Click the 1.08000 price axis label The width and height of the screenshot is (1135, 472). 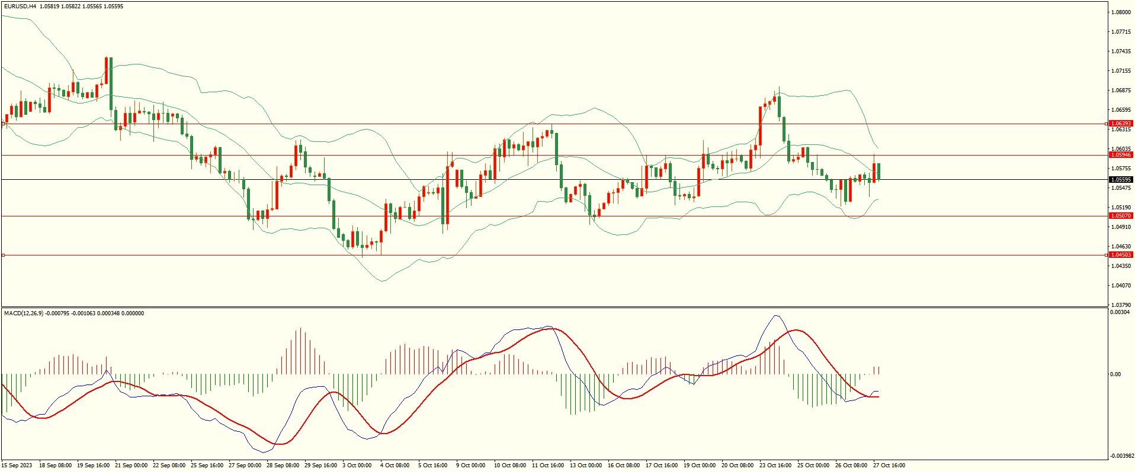(x=1121, y=12)
